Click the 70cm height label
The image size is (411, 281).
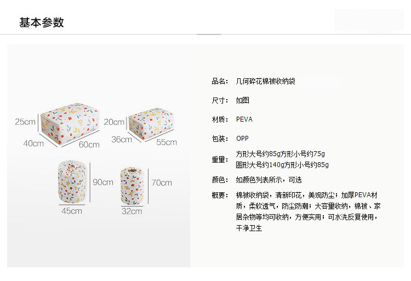[x=162, y=182]
